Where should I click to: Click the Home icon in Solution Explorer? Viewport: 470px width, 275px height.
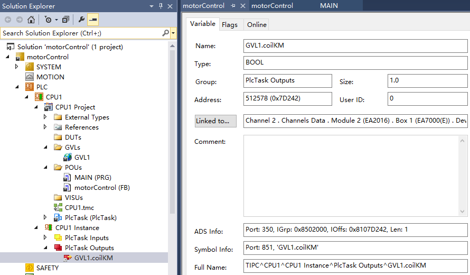point(31,20)
